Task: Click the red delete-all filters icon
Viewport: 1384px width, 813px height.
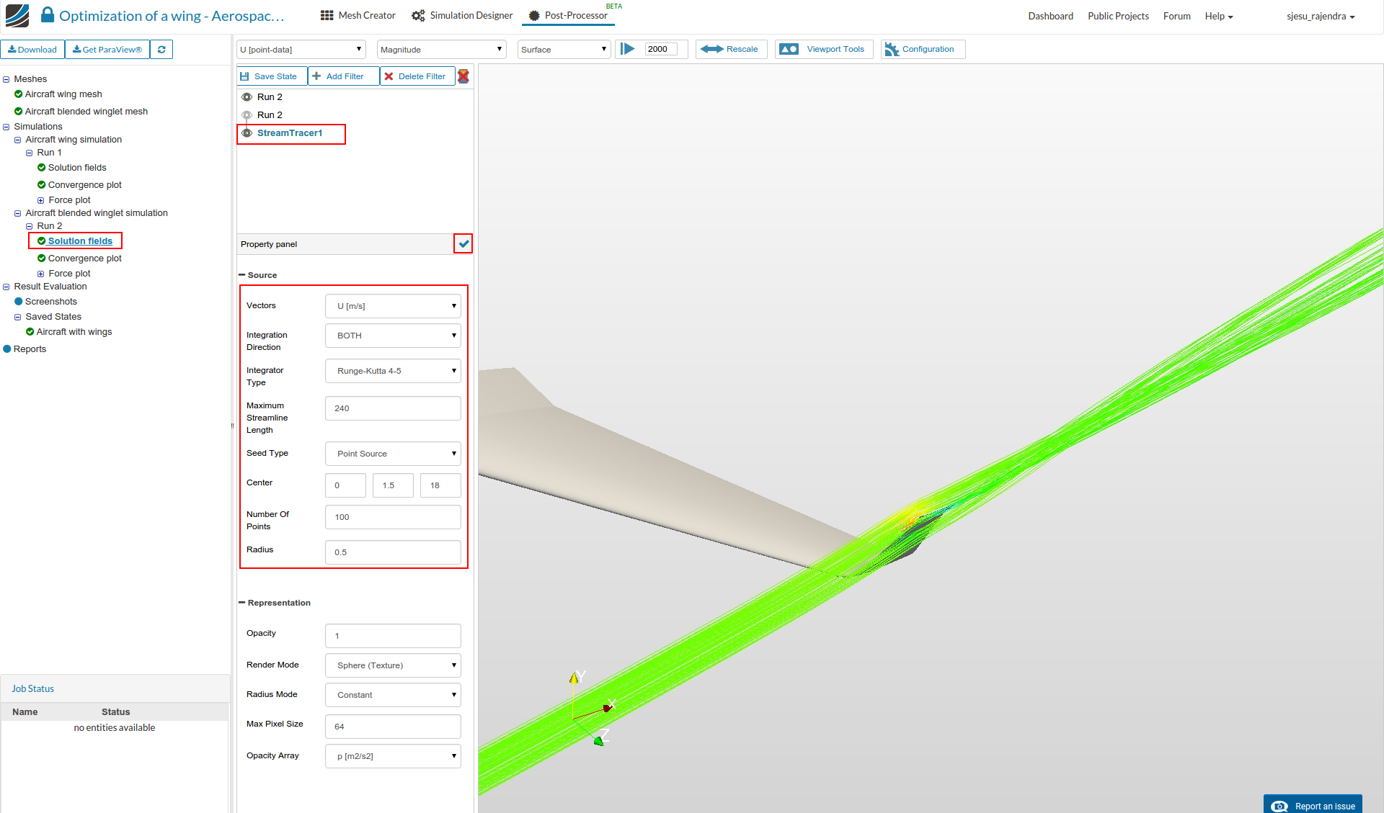Action: pyautogui.click(x=463, y=76)
